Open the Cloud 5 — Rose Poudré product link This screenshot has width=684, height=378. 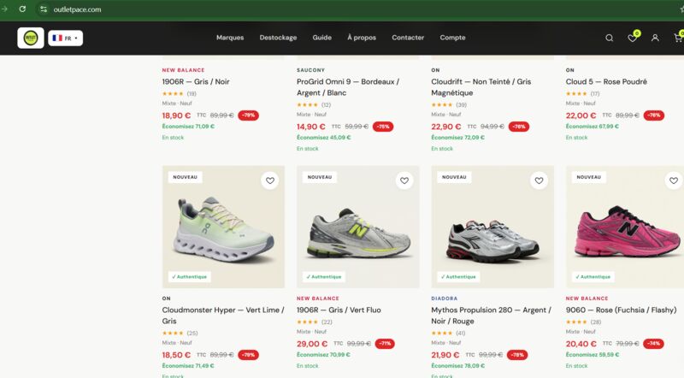point(606,81)
